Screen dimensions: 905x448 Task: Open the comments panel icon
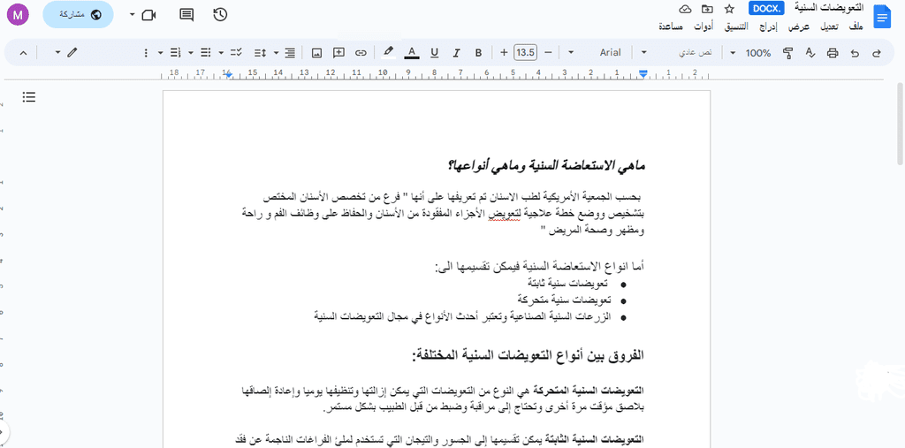(186, 15)
